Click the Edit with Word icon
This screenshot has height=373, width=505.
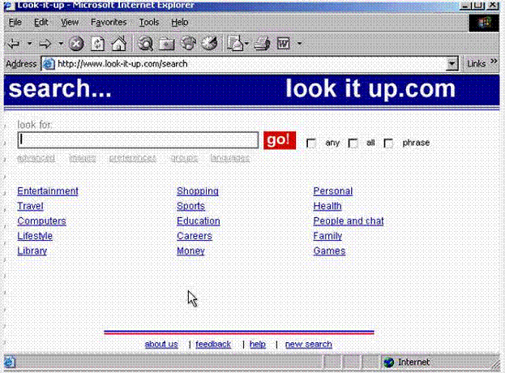tap(284, 44)
